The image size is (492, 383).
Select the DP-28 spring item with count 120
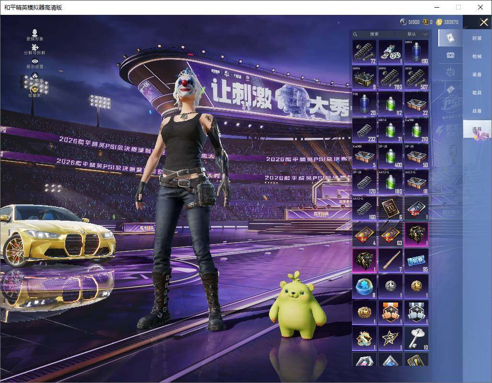click(x=364, y=182)
